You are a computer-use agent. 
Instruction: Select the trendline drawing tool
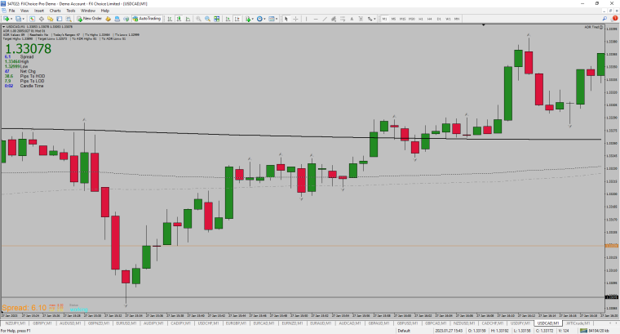coord(325,19)
